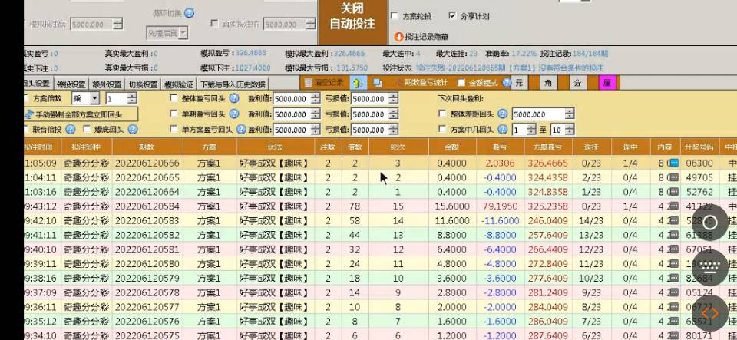Select the magenta 厘 unit swatch
The height and width of the screenshot is (340, 737).
pyautogui.click(x=606, y=83)
